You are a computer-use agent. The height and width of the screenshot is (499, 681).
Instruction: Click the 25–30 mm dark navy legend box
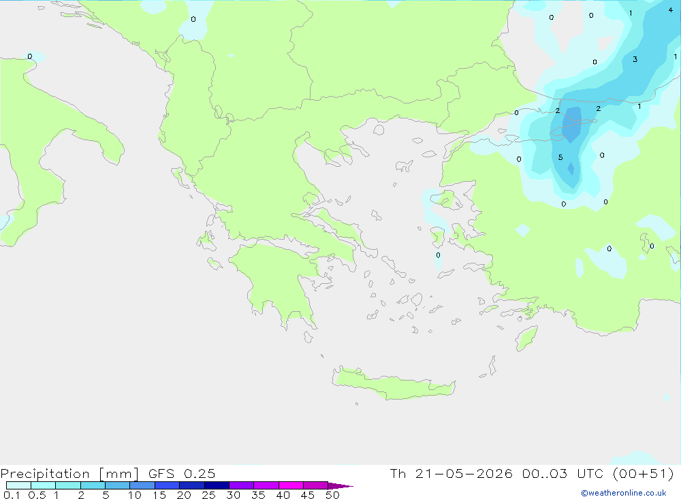(x=217, y=485)
